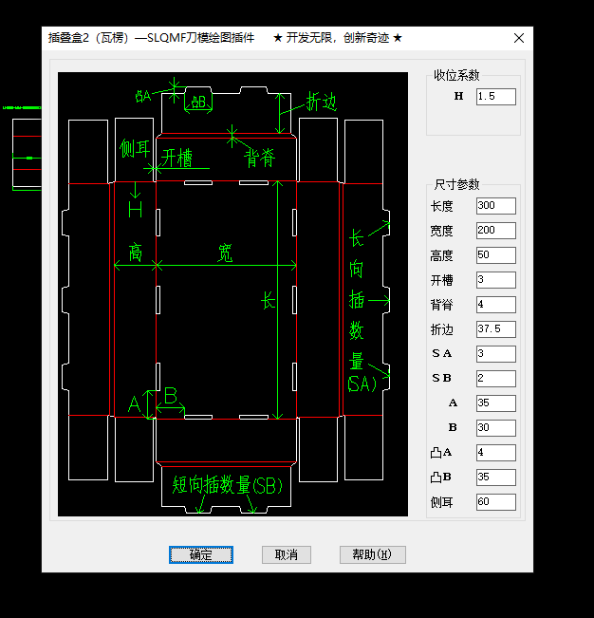The height and width of the screenshot is (618, 594).
Task: Click the box die-line preview diagram
Action: pos(232,294)
